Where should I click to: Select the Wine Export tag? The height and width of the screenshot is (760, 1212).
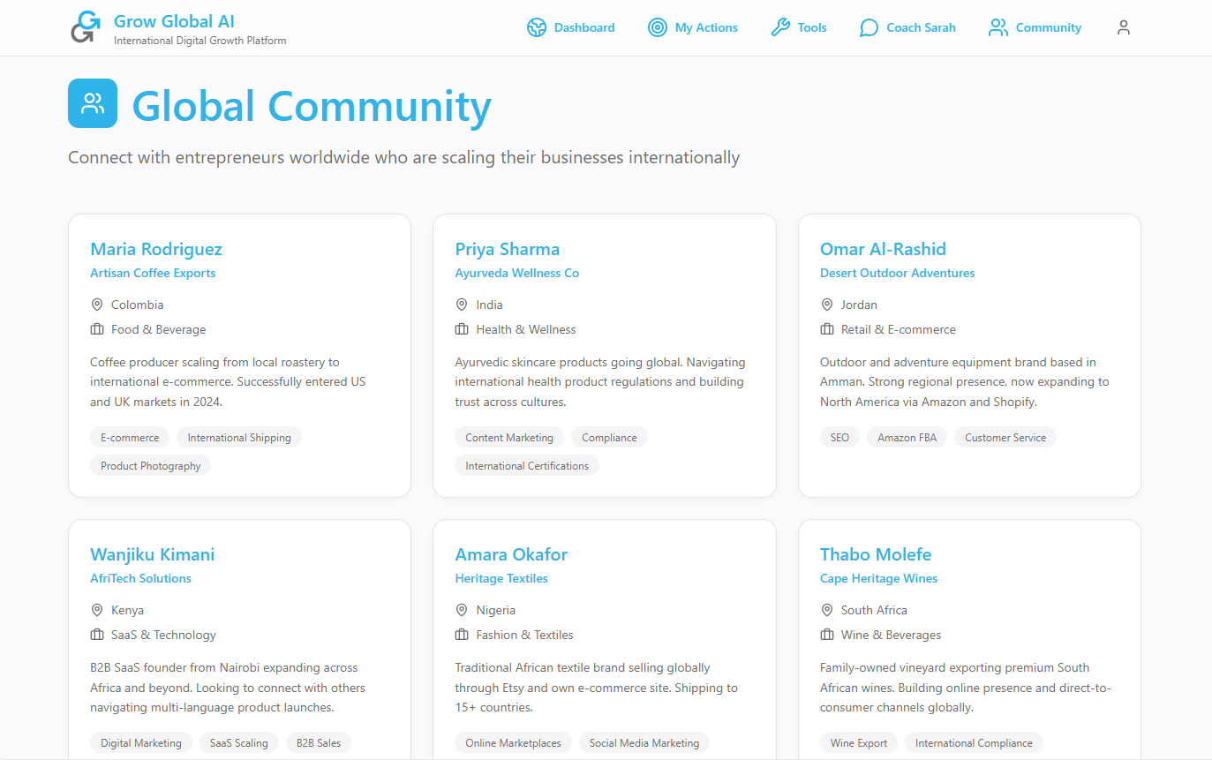859,742
